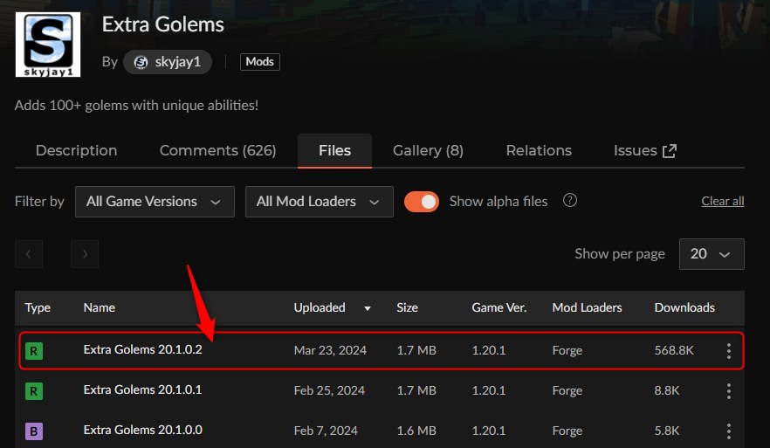Open the Gallery (8) tab
The height and width of the screenshot is (448, 770).
tap(428, 150)
